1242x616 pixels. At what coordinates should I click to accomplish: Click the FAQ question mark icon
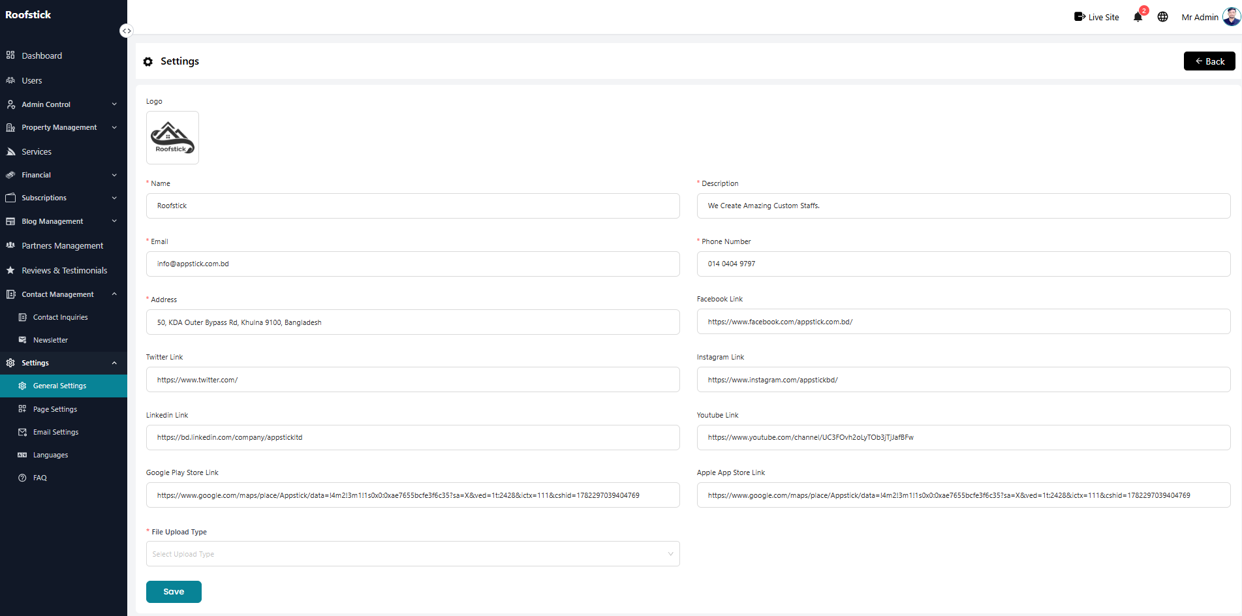[x=22, y=478]
